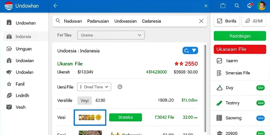
Task: Click the triangle icon beside Duy
Action: (x=219, y=88)
